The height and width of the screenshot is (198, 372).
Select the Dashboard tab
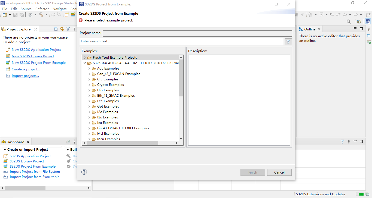pos(16,142)
